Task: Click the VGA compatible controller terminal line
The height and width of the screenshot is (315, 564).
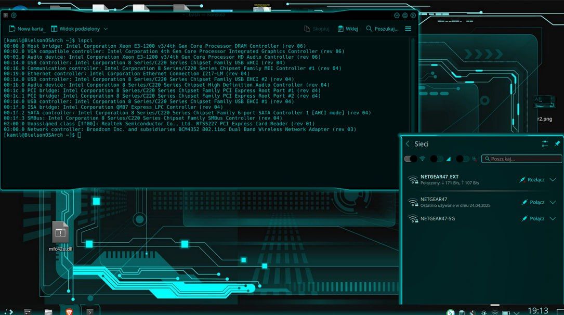Action: 174,51
